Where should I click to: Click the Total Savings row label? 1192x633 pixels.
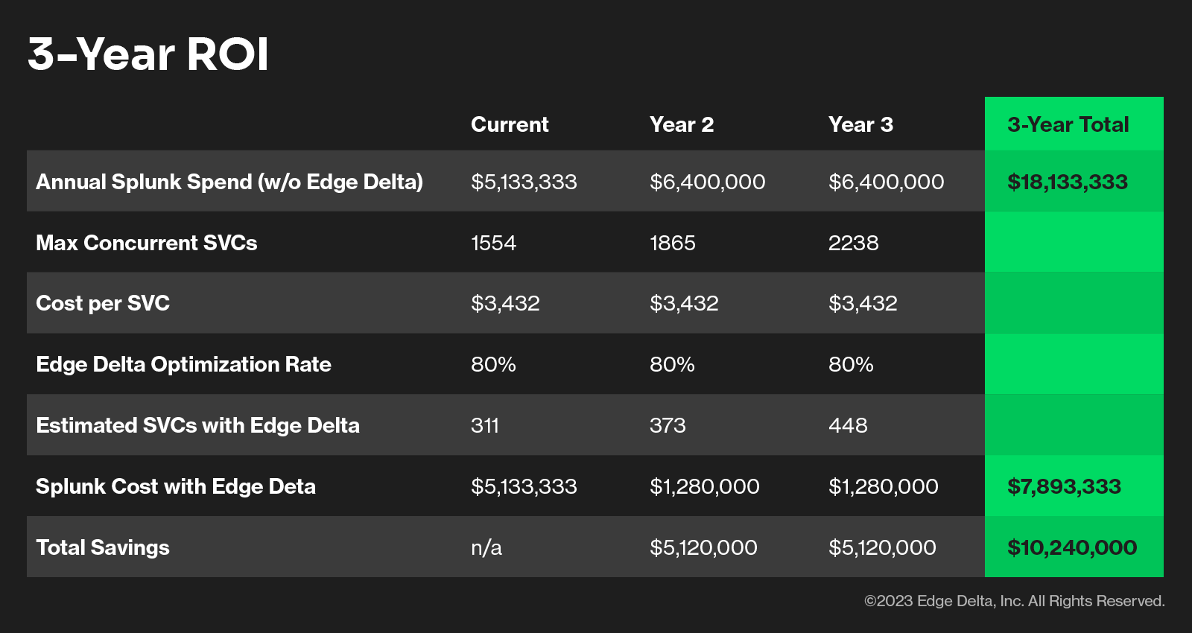(x=103, y=547)
